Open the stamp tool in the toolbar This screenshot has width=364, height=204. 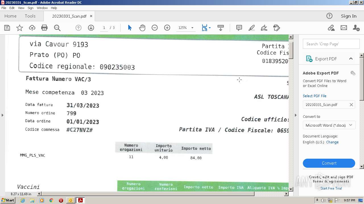277,28
